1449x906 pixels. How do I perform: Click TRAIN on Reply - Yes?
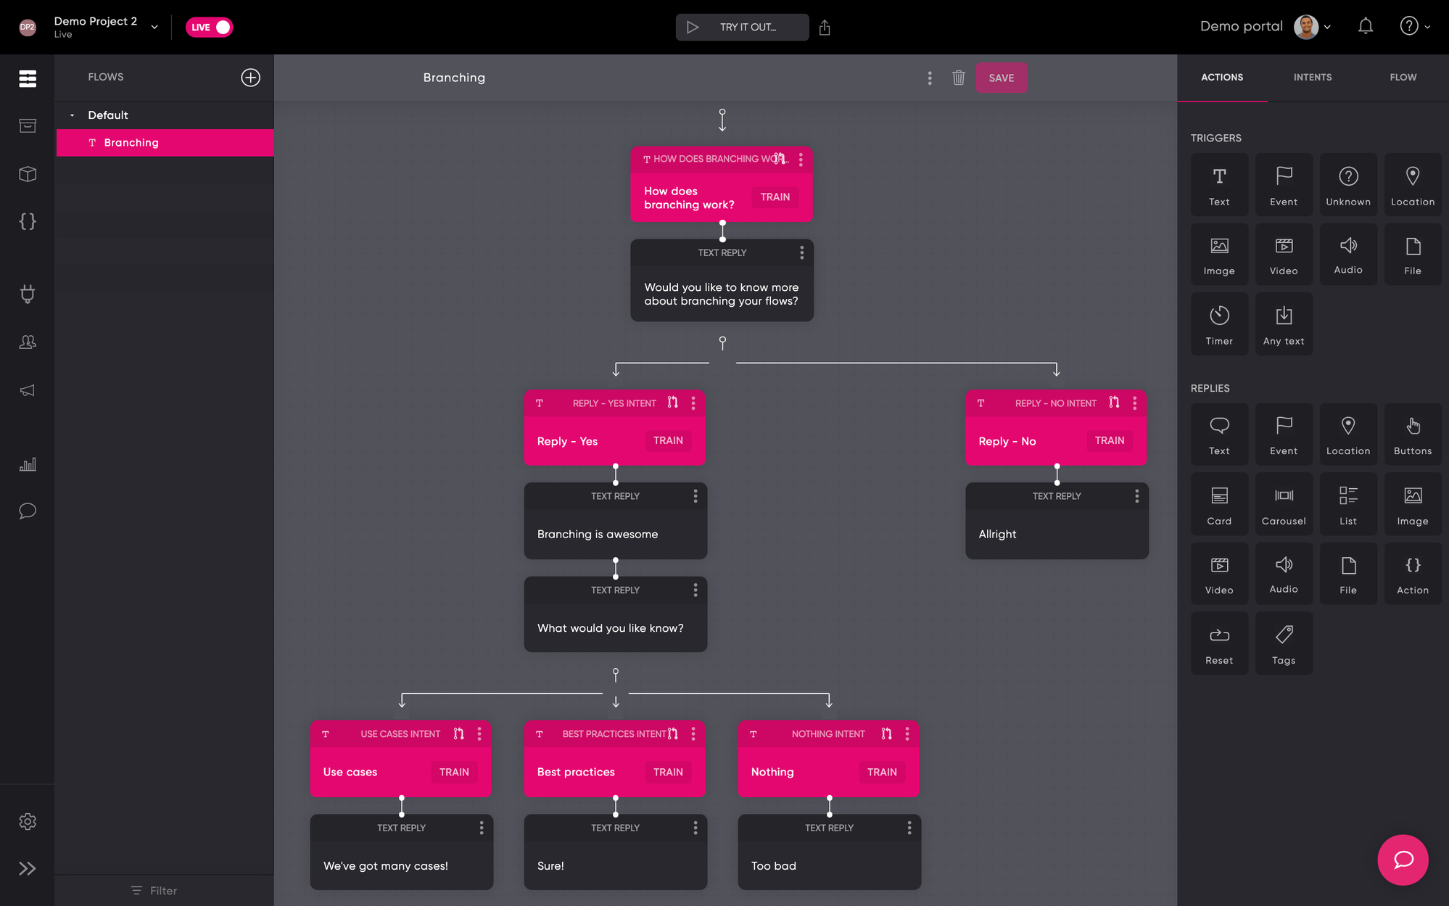click(x=667, y=440)
